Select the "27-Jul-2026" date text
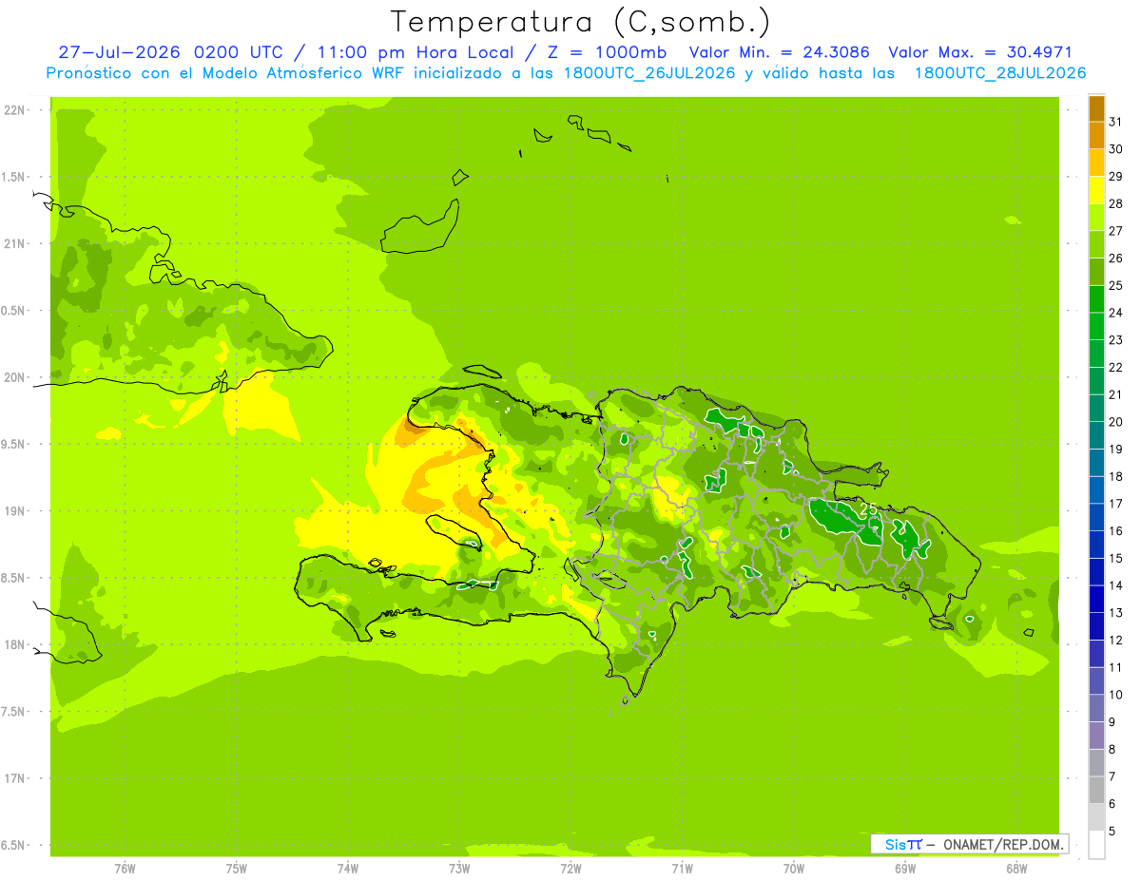 [120, 52]
